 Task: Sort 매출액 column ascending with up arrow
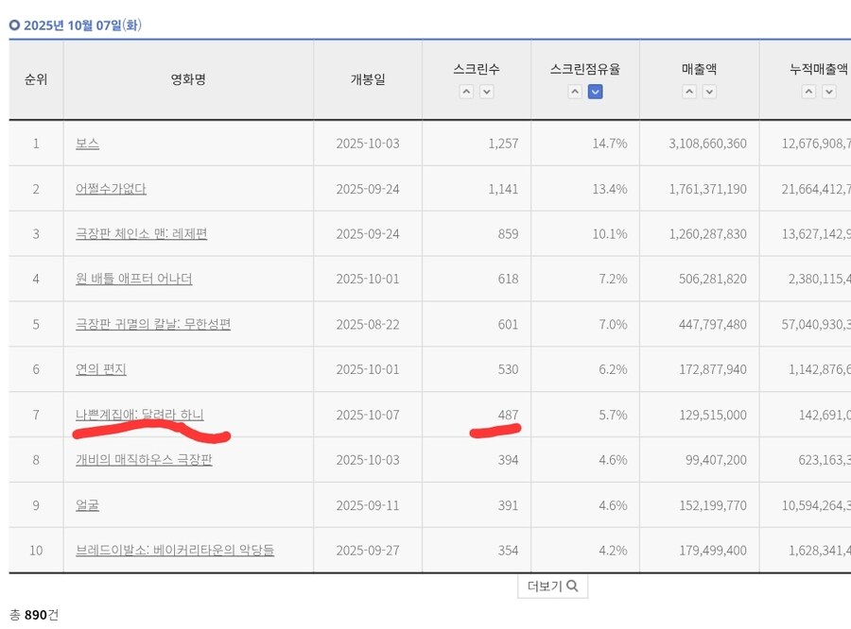(688, 92)
